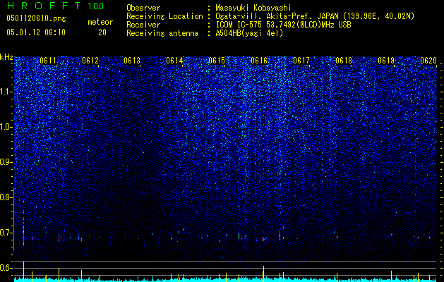Click the kHz axis unit label
444x282 pixels.
[6, 57]
